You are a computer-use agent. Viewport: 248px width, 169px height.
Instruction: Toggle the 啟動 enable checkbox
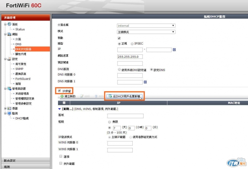point(119,38)
